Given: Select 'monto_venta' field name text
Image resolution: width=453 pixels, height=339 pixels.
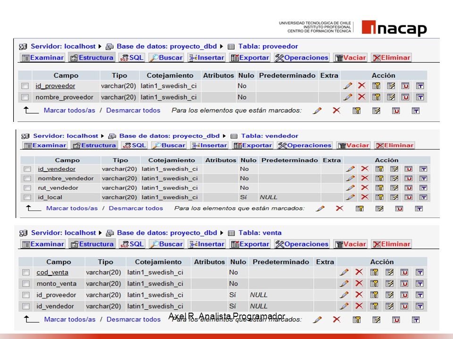Looking at the screenshot, I should pyautogui.click(x=56, y=283).
